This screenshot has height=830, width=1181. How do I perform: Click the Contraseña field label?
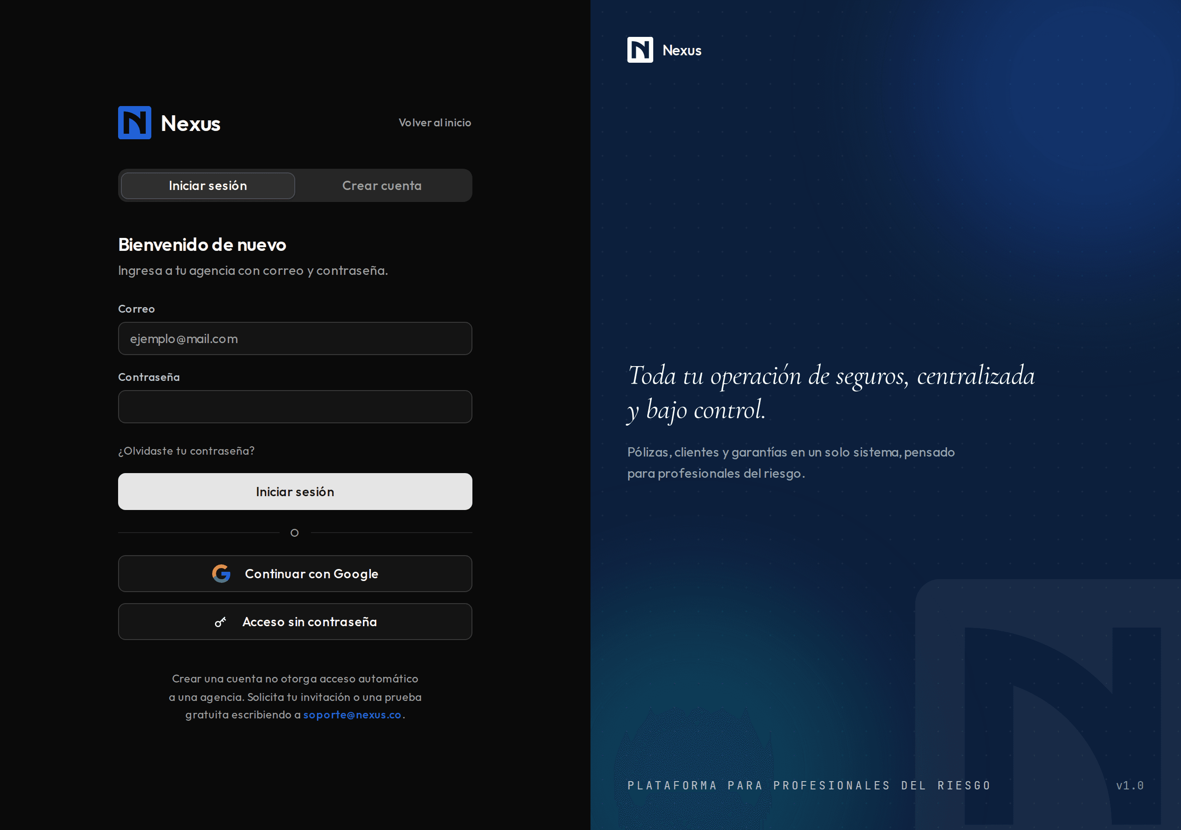click(149, 377)
